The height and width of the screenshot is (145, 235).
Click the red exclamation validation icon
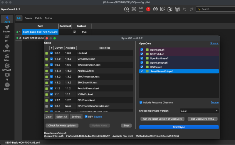click(148, 9)
